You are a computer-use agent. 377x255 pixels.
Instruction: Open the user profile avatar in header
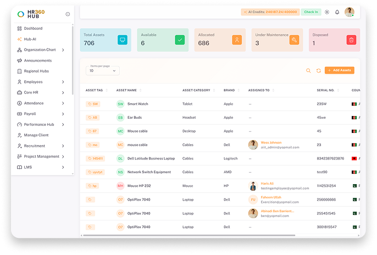tap(349, 12)
